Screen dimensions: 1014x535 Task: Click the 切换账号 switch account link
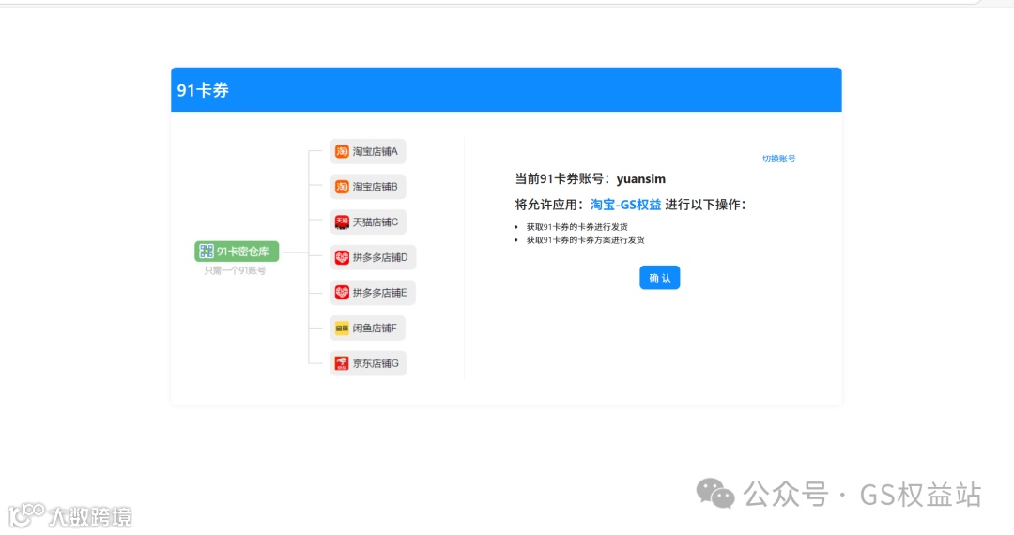778,159
